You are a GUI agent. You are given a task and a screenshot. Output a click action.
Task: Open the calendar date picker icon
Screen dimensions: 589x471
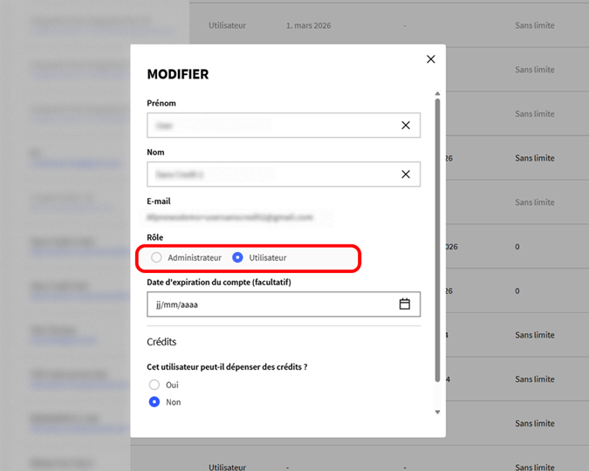coord(405,304)
